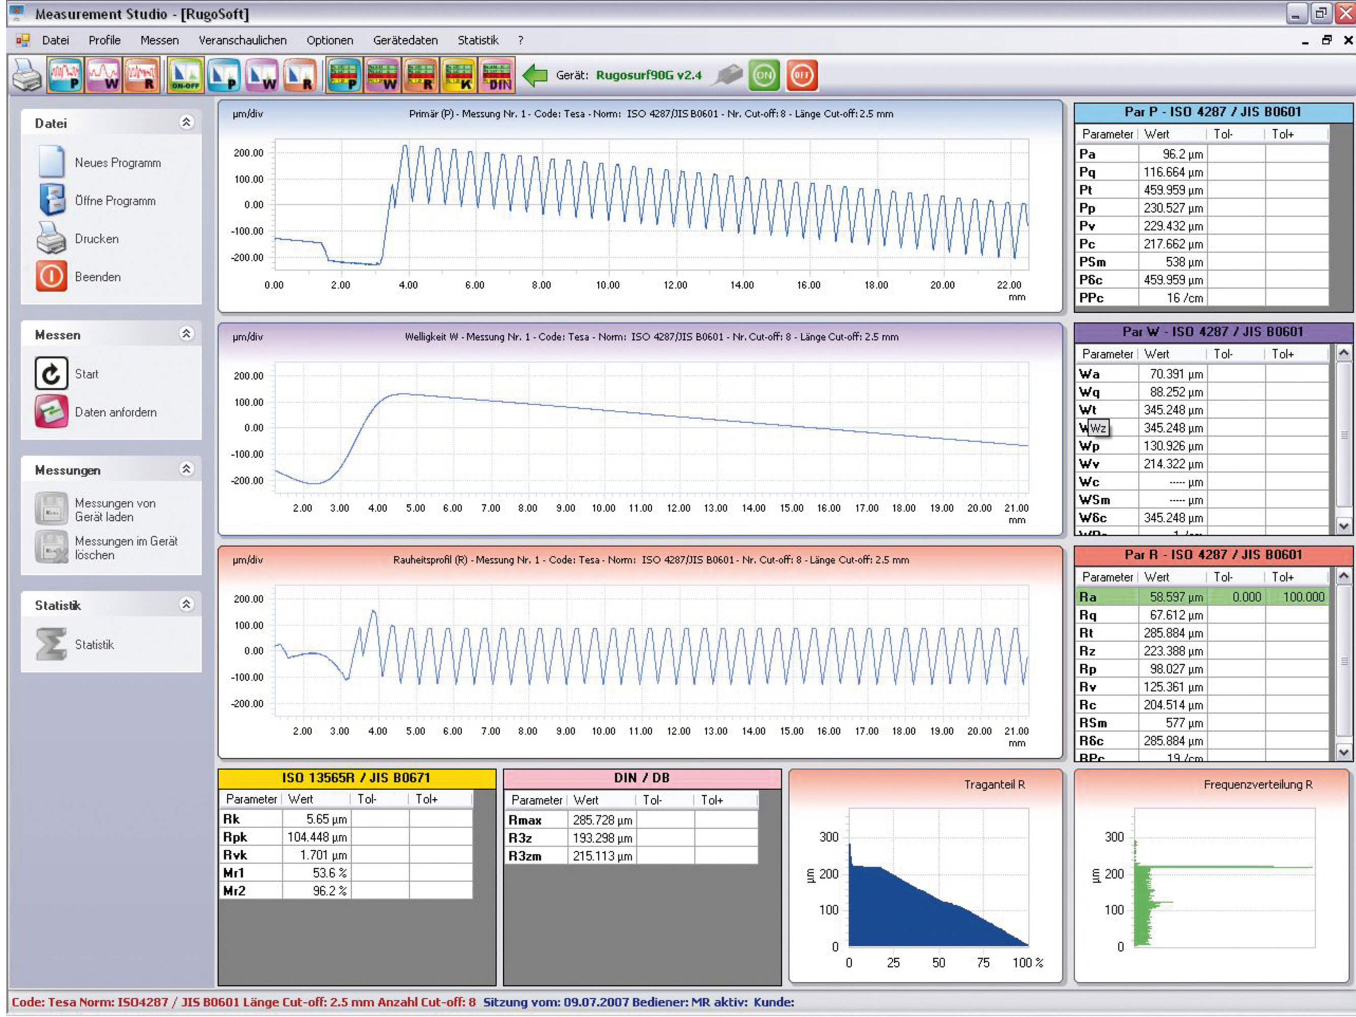Screen dimensions: 1356x1017
Task: Display the waviness profile (W) graph
Action: click(103, 75)
